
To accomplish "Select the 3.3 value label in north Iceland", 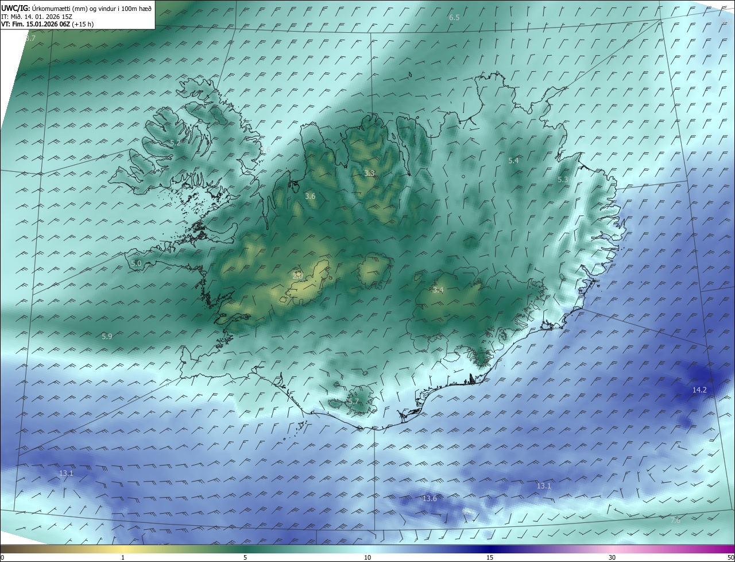I will (369, 173).
